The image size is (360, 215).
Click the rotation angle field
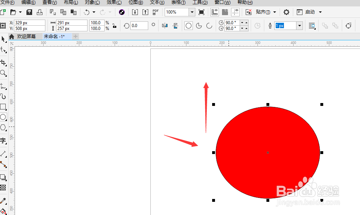coord(139,26)
